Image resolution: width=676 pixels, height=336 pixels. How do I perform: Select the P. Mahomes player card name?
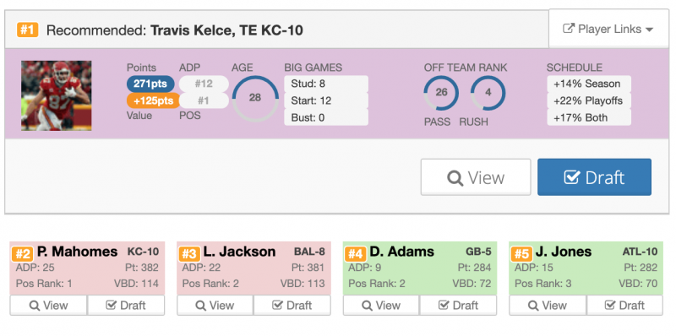point(77,251)
